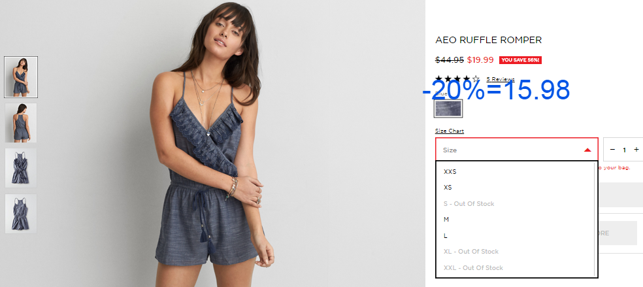Click the main romper product image
The width and height of the screenshot is (643, 287).
212,144
